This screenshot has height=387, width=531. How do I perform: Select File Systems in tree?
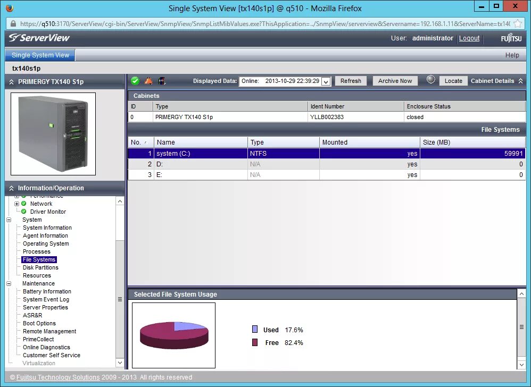(x=39, y=259)
